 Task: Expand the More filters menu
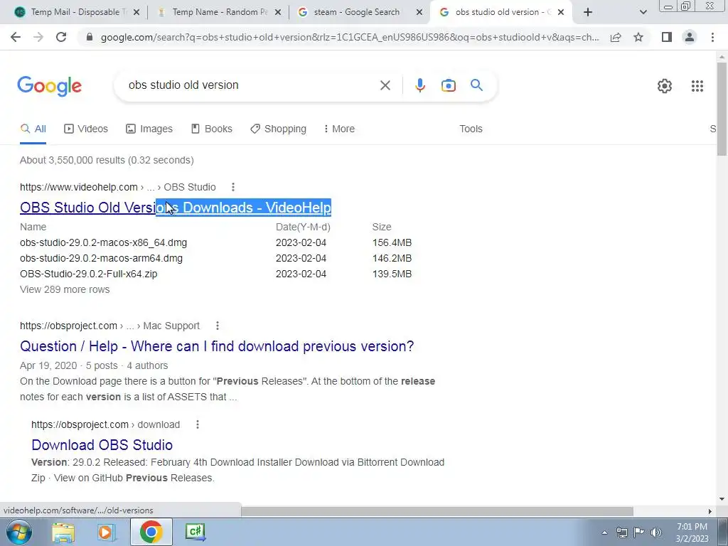(339, 129)
